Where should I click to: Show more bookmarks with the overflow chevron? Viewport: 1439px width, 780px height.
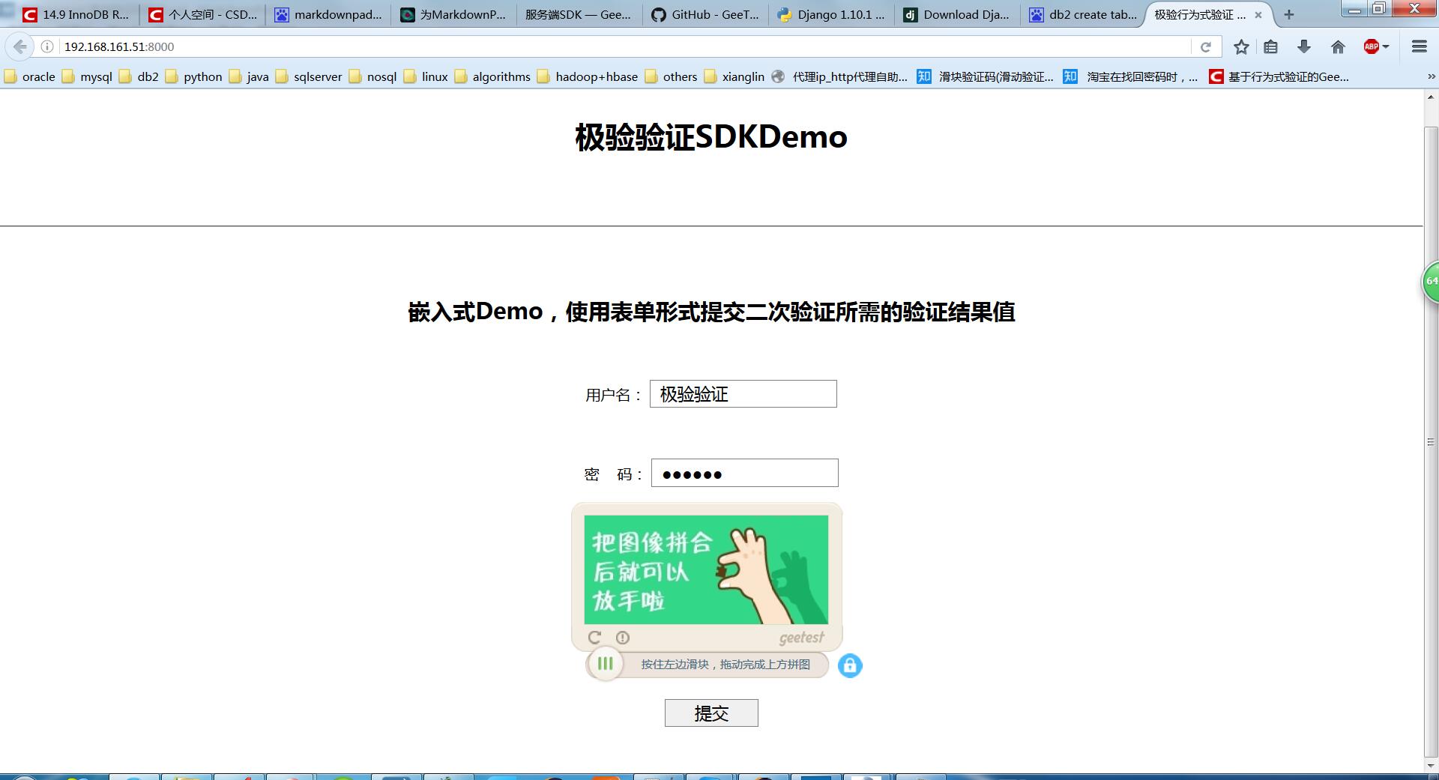[1431, 76]
